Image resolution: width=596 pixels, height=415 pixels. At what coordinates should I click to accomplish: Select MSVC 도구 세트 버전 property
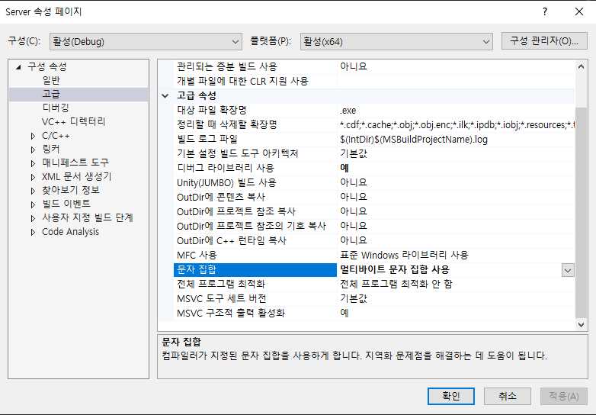point(255,298)
